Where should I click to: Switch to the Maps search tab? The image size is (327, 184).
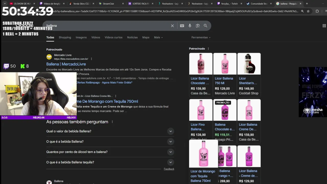click(146, 37)
